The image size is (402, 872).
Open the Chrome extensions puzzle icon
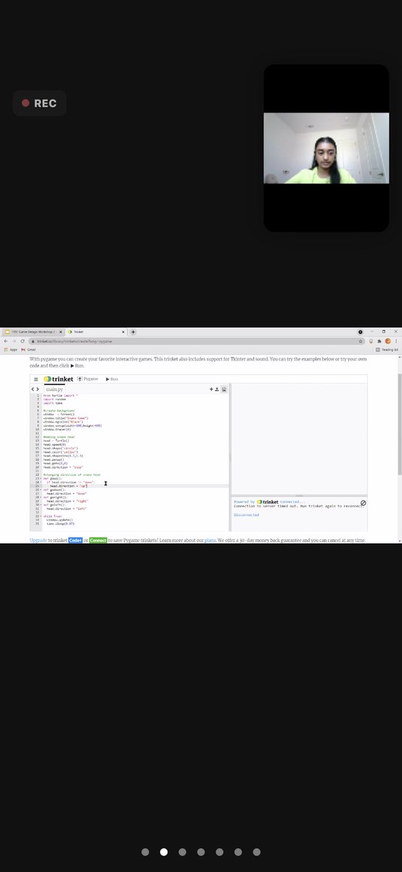(x=379, y=341)
